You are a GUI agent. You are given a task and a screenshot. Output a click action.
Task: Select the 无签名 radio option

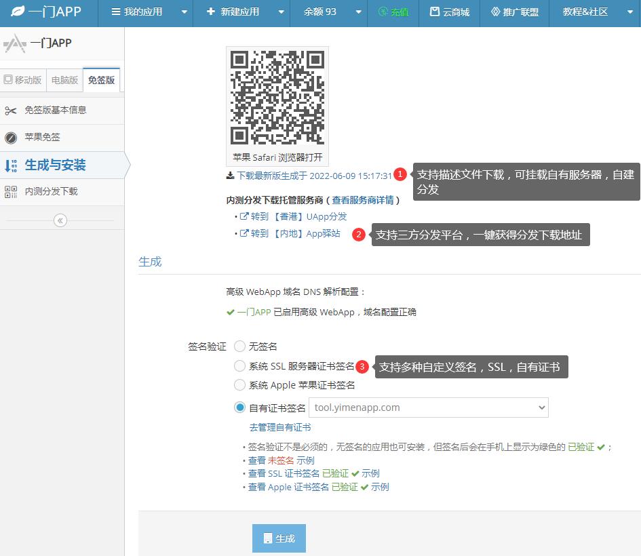coord(240,346)
